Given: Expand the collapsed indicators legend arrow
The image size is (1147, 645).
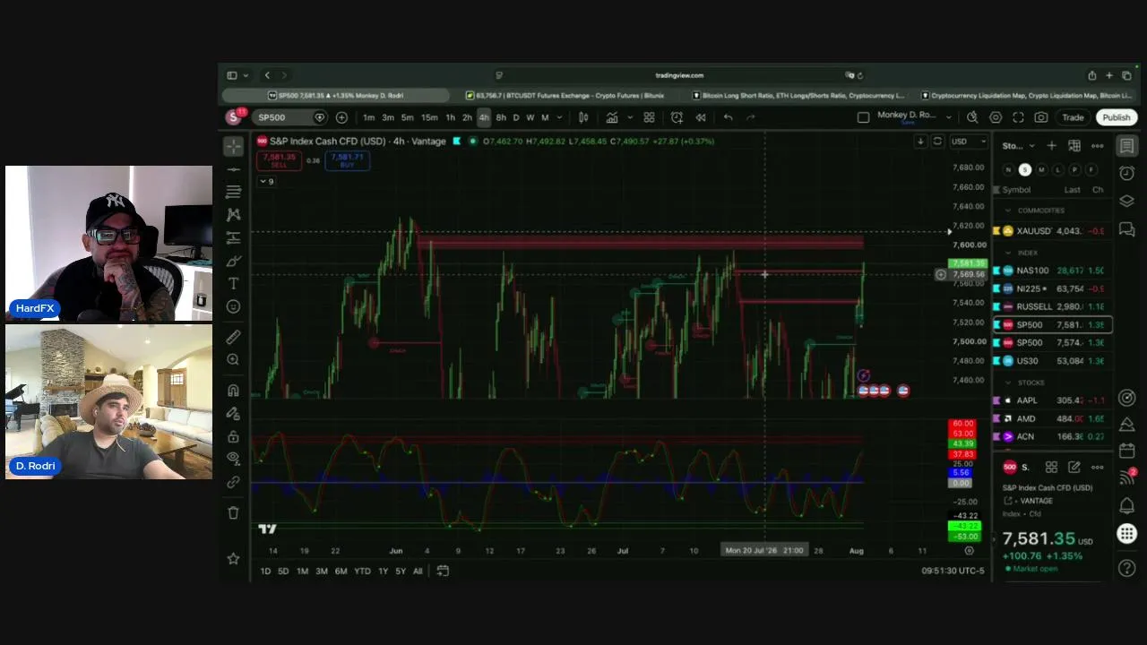Looking at the screenshot, I should click(x=266, y=181).
